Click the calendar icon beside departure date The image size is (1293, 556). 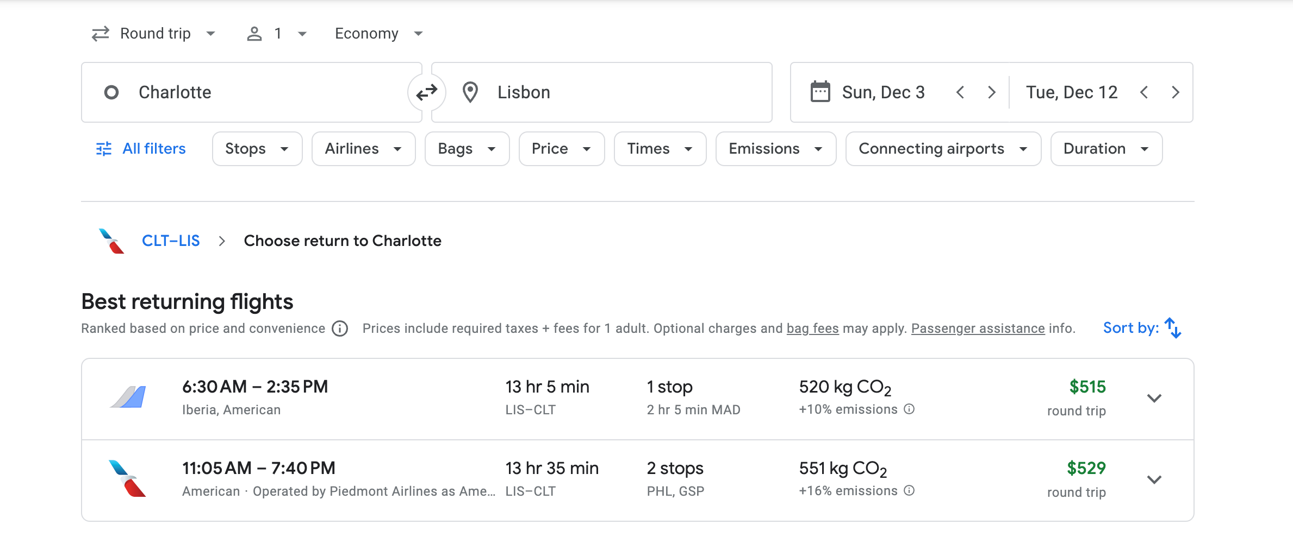[820, 92]
